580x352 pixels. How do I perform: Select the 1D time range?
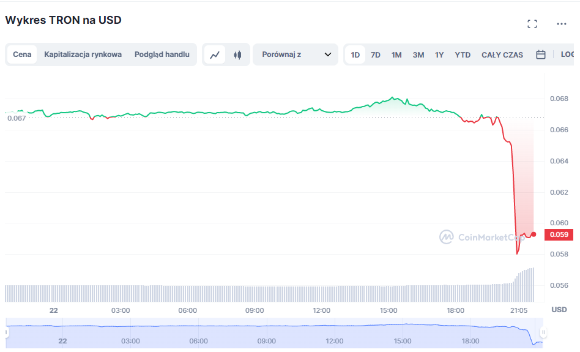coord(355,54)
